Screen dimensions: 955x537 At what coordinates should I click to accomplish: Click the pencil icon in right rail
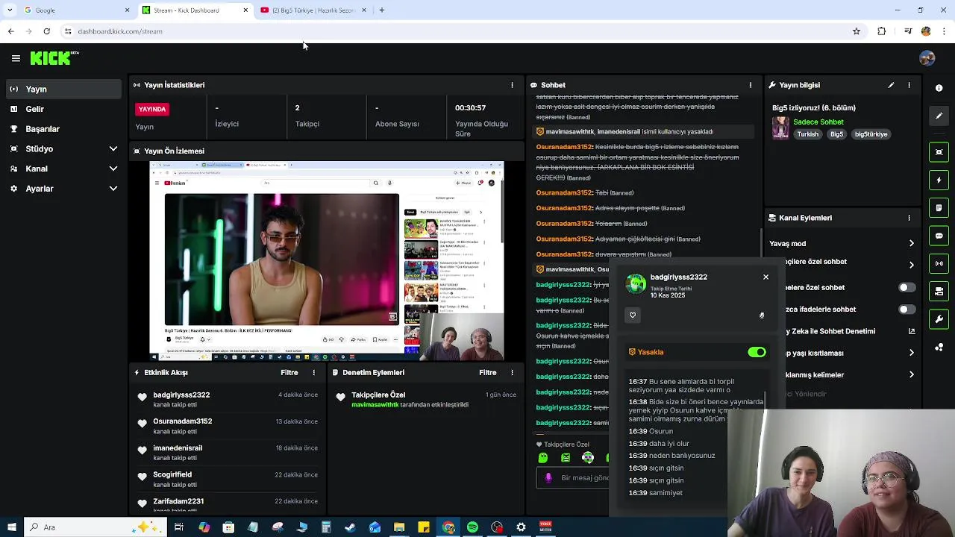[x=939, y=116]
